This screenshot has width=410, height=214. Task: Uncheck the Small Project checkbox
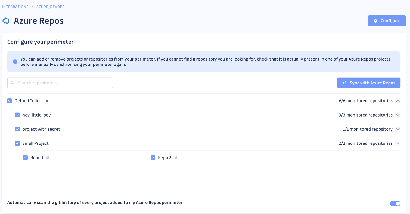click(17, 143)
